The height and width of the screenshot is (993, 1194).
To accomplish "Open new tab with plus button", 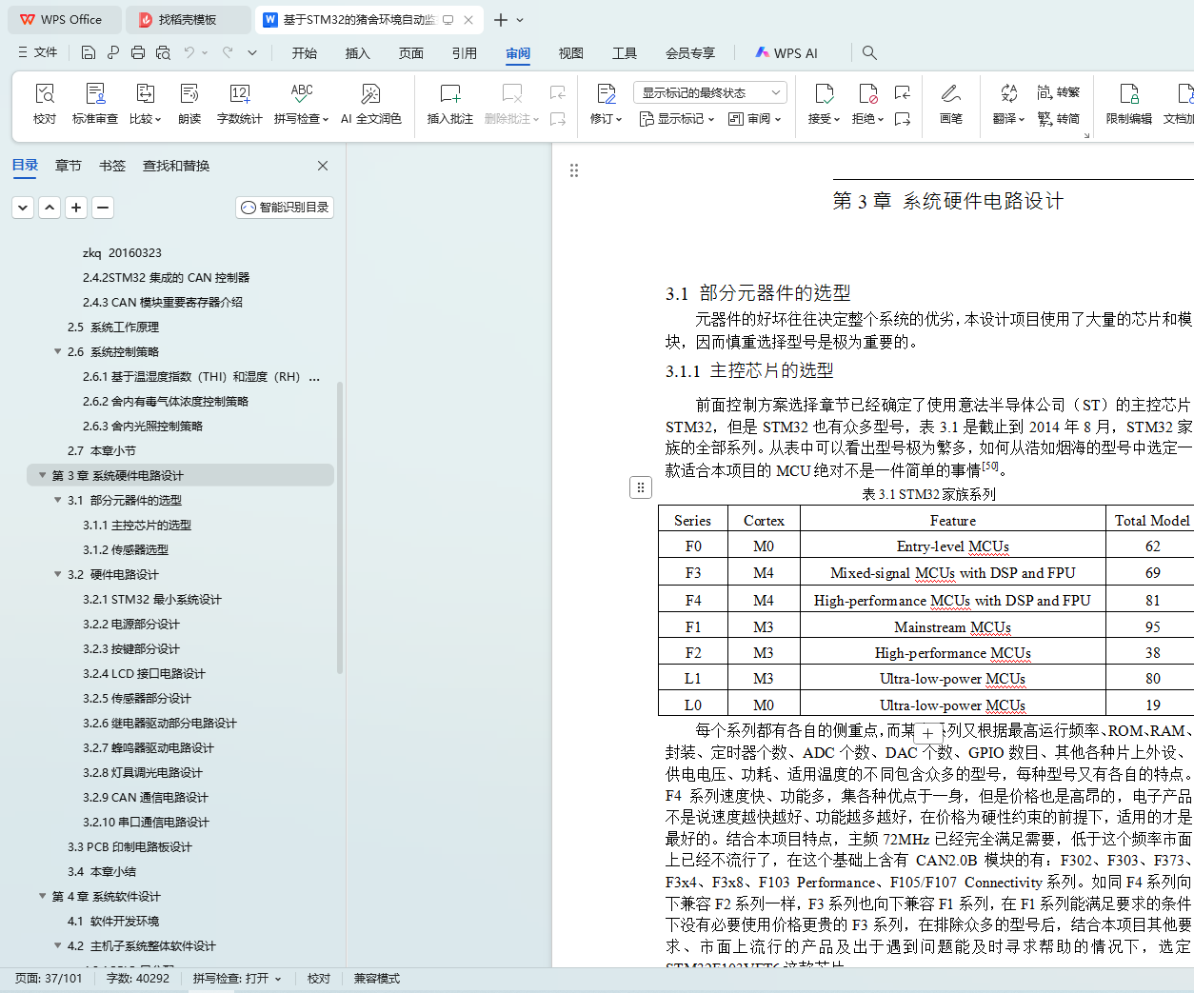I will pos(501,19).
